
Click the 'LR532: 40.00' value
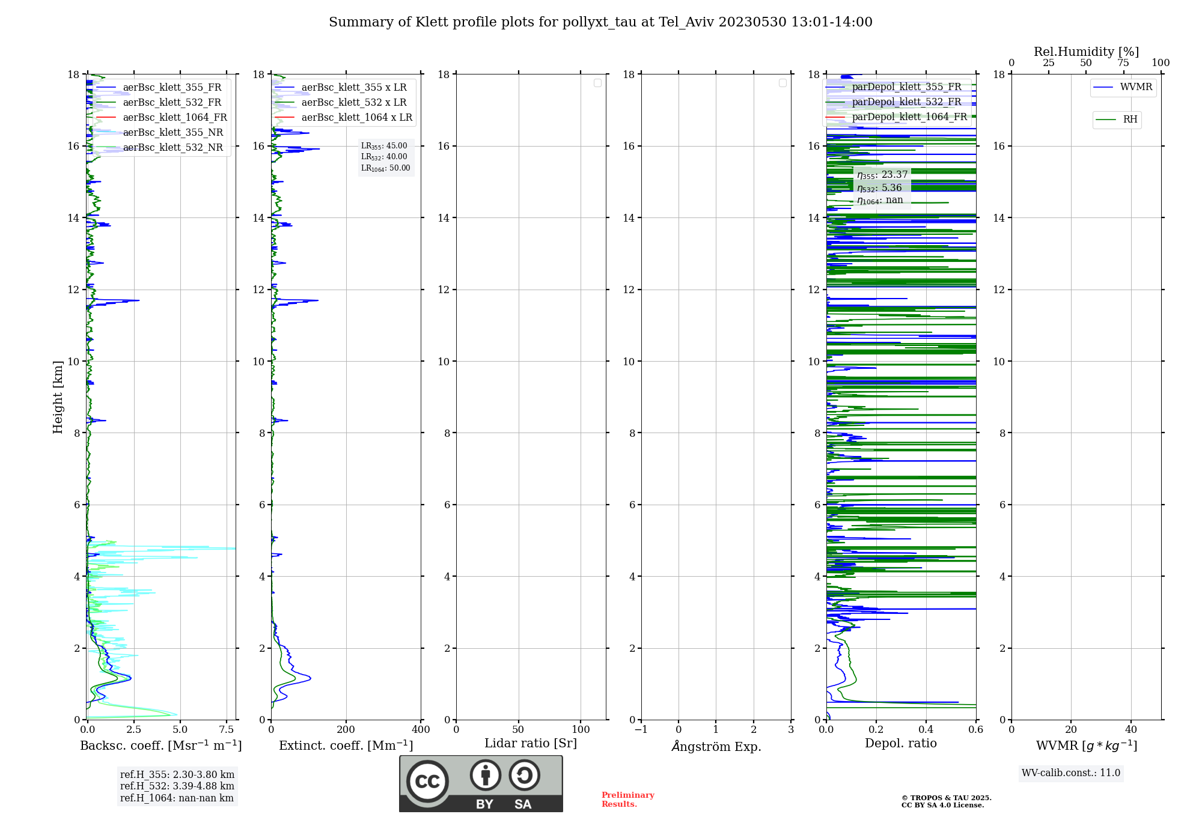coord(384,157)
